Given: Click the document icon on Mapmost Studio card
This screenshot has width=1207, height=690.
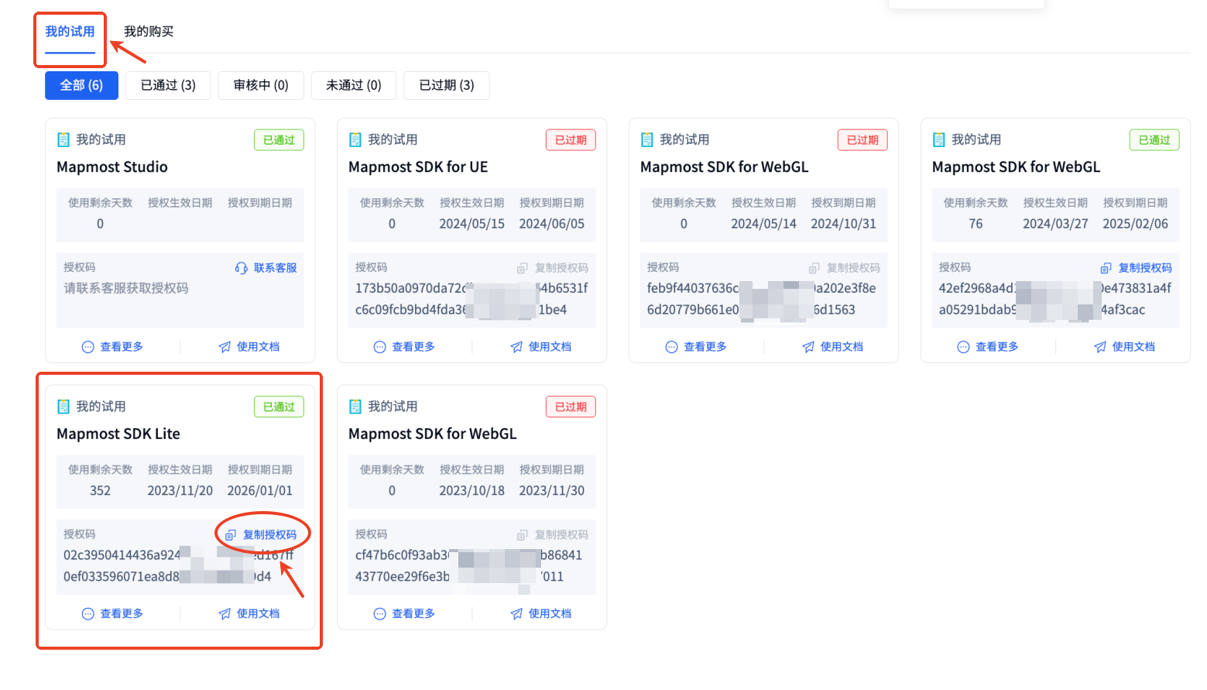Looking at the screenshot, I should 63,139.
